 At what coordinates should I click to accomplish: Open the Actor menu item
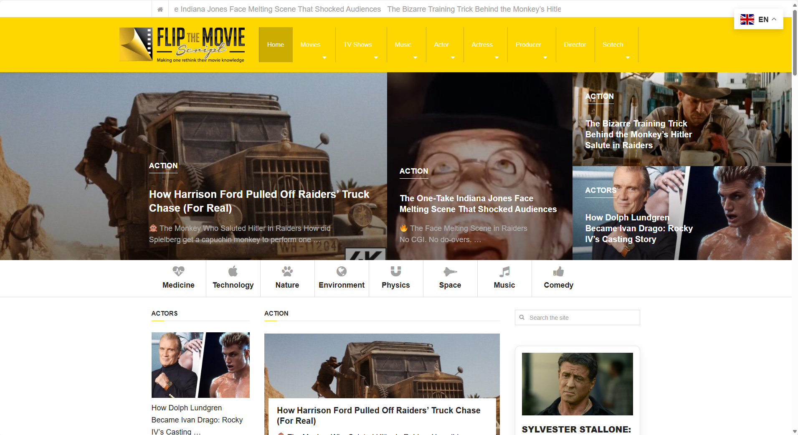click(441, 45)
